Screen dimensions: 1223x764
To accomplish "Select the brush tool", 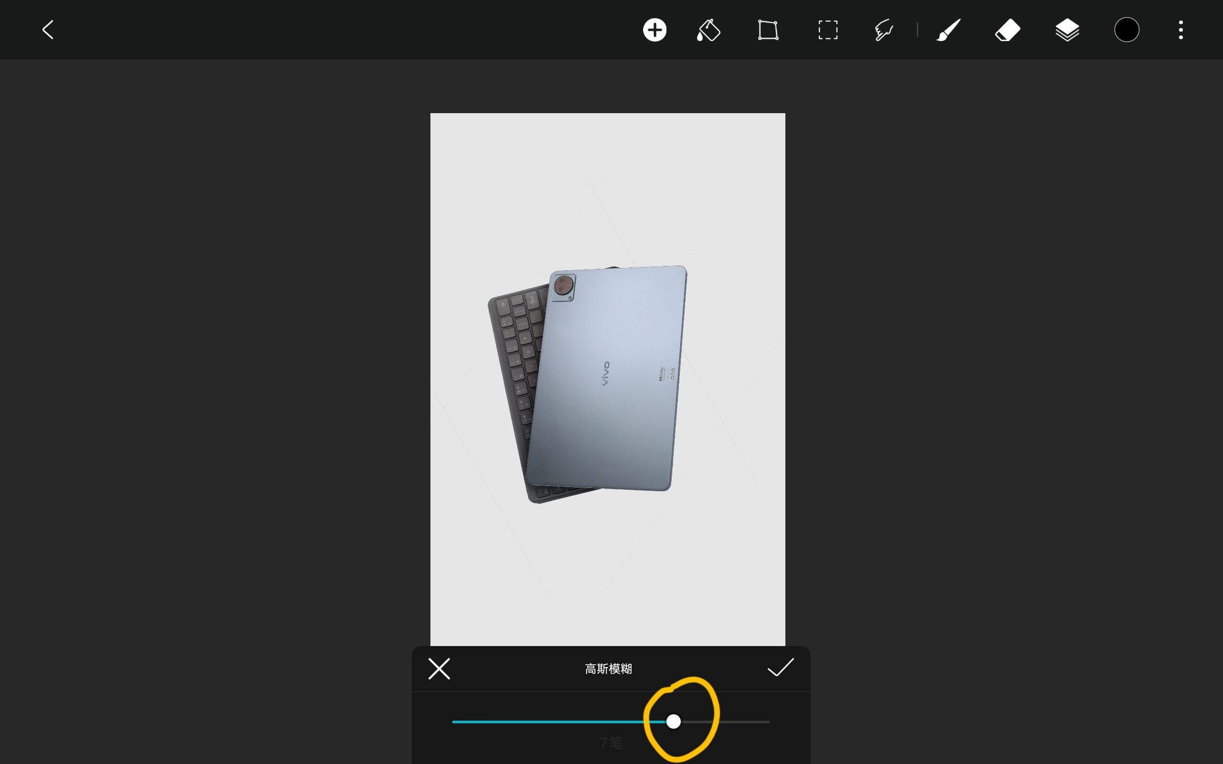I will pos(948,30).
